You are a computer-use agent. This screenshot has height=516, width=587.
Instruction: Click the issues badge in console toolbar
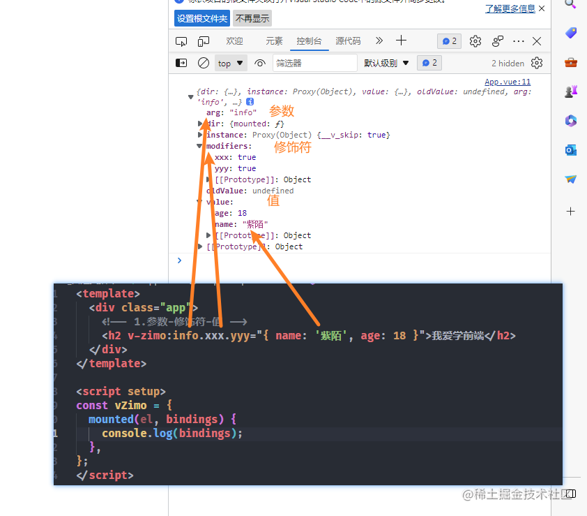[x=429, y=63]
